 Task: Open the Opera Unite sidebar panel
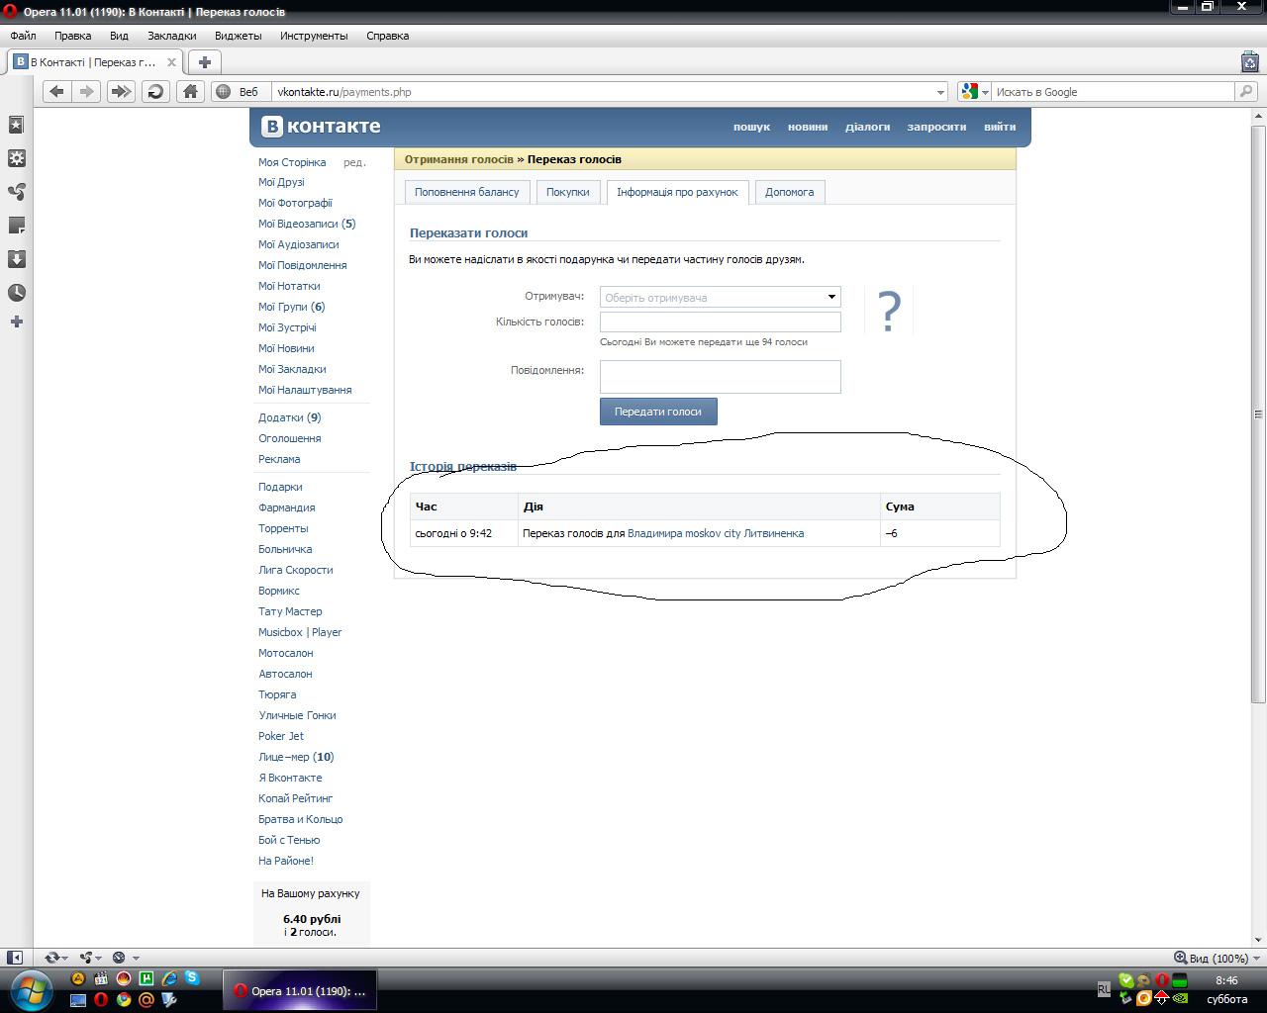click(x=16, y=192)
